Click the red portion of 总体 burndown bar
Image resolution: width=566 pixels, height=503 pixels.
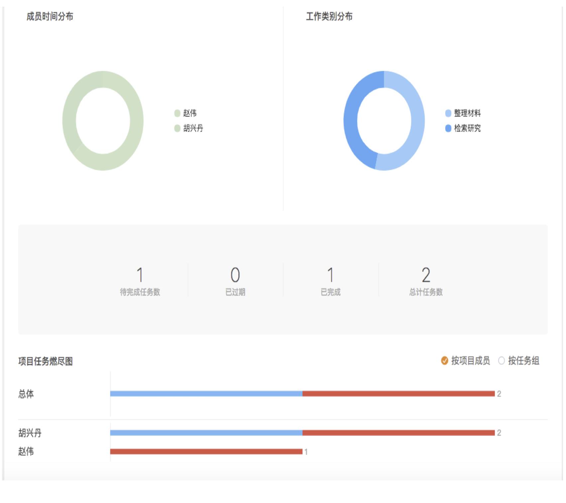tap(399, 394)
